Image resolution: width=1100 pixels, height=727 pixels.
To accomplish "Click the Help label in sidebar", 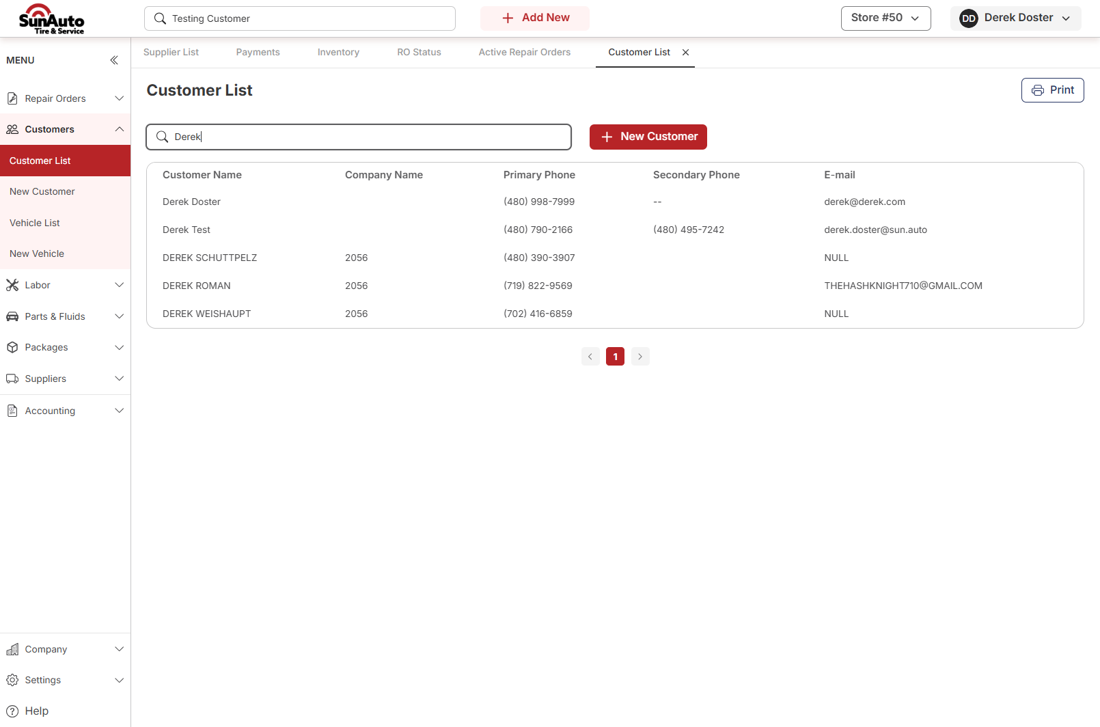I will pyautogui.click(x=37, y=711).
